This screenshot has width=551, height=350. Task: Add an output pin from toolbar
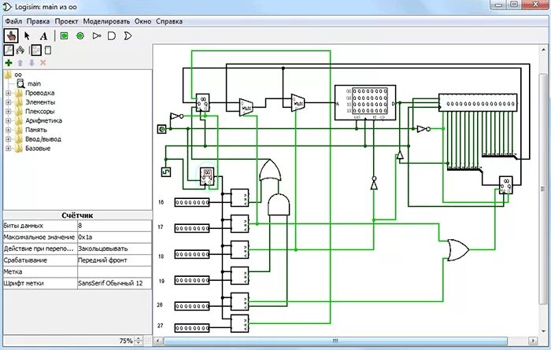click(x=80, y=36)
